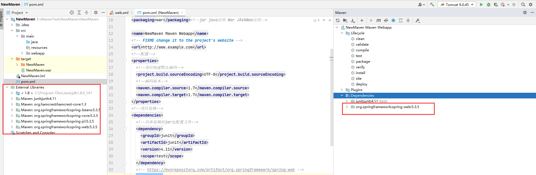Start debugging with the bug icon

(488, 5)
